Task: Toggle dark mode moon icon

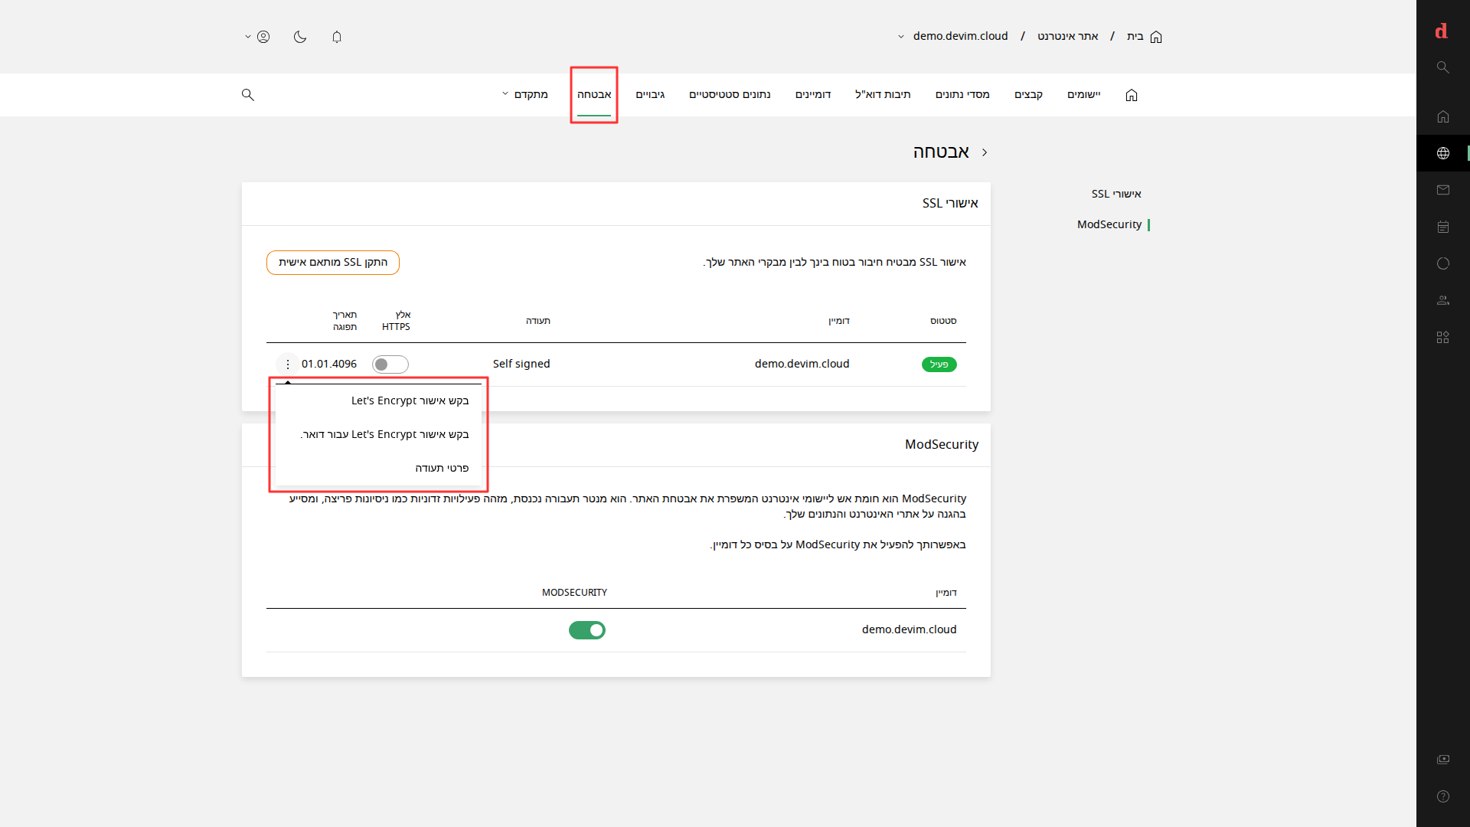Action: [x=300, y=37]
